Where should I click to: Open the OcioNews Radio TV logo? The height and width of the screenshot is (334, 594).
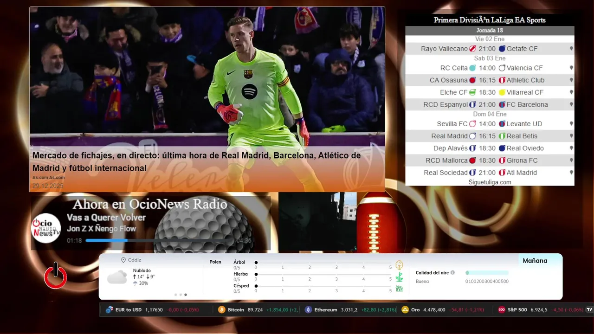click(46, 228)
